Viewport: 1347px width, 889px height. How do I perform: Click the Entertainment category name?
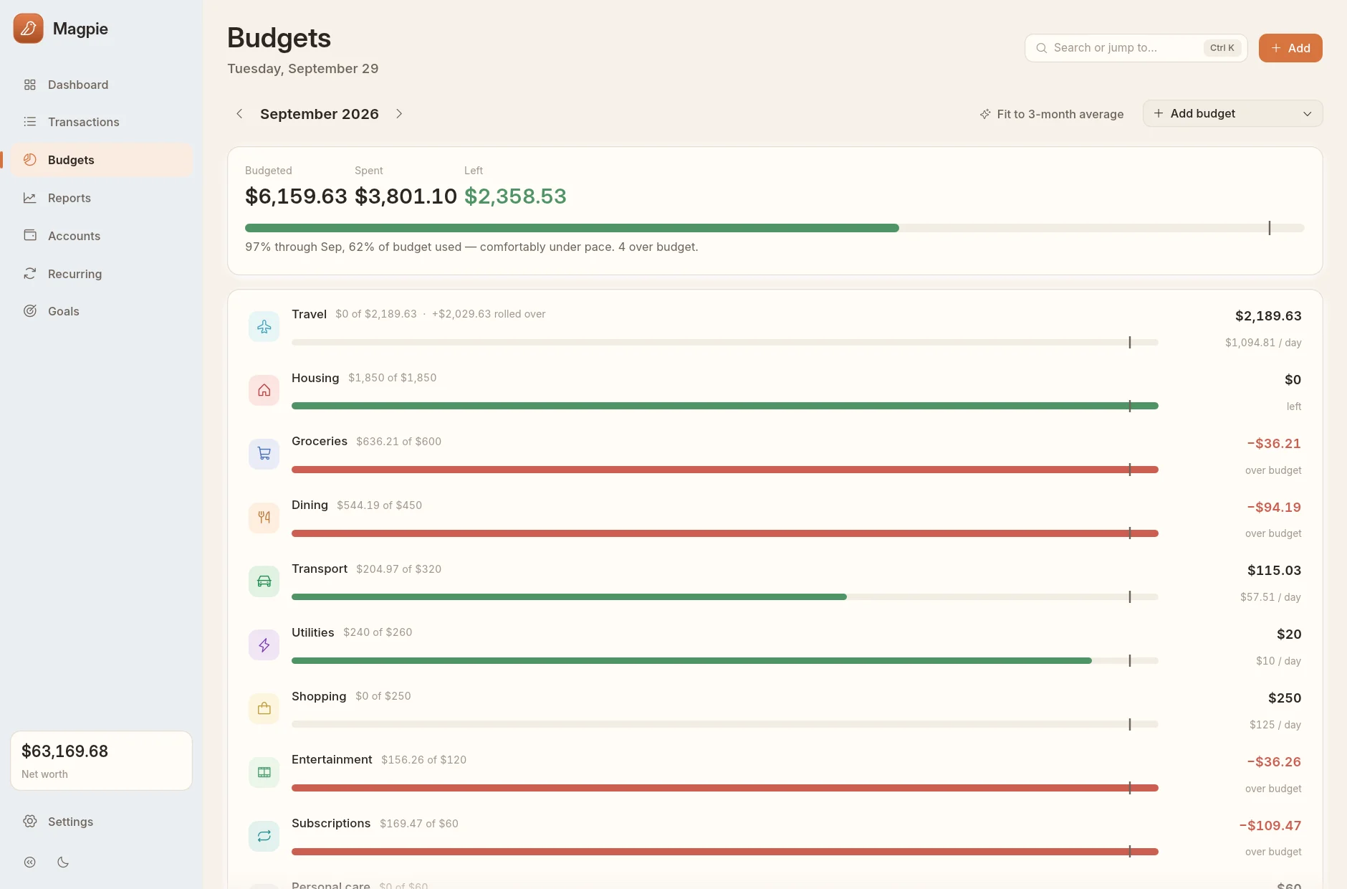(332, 759)
